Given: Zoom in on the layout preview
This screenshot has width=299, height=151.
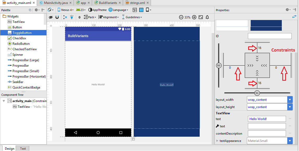Looking at the screenshot, I should coord(194,17).
